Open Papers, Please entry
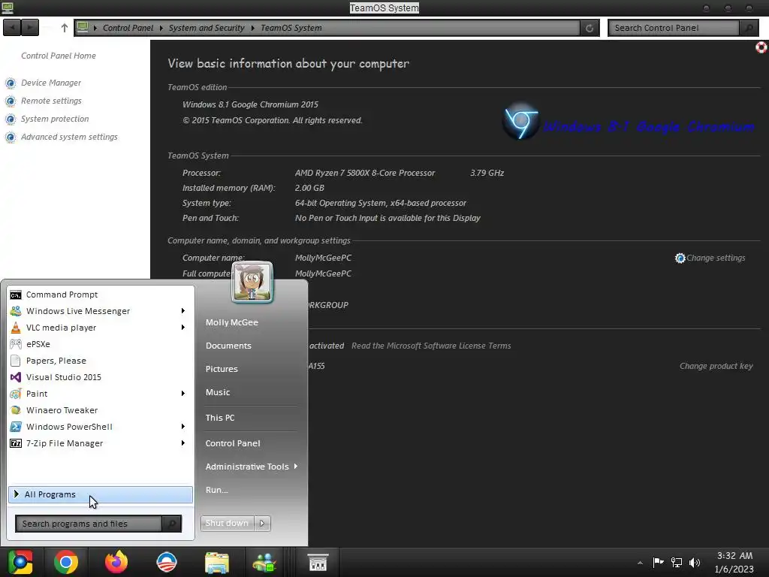The width and height of the screenshot is (769, 577). point(56,361)
